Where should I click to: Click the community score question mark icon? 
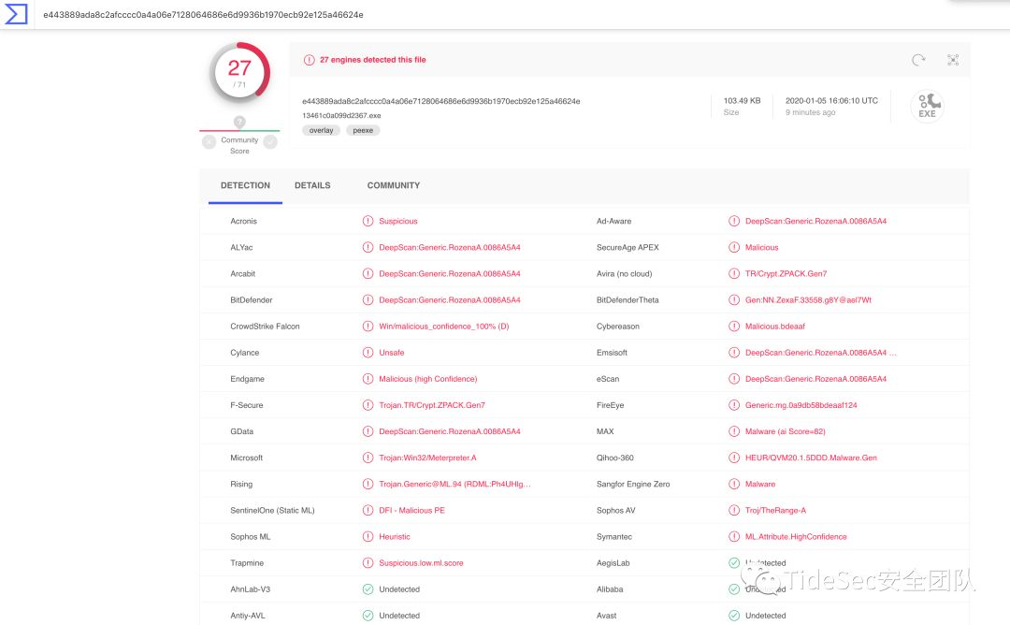click(x=239, y=122)
